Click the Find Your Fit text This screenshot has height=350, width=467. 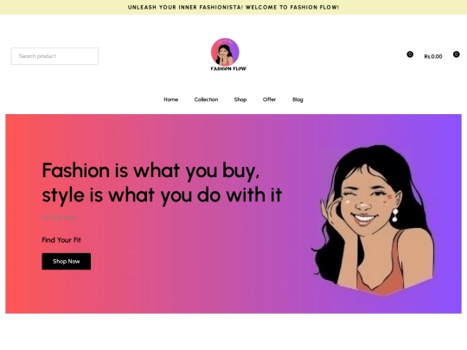[61, 240]
